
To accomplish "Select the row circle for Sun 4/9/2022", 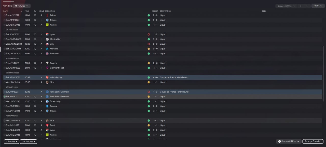I will (5, 15).
